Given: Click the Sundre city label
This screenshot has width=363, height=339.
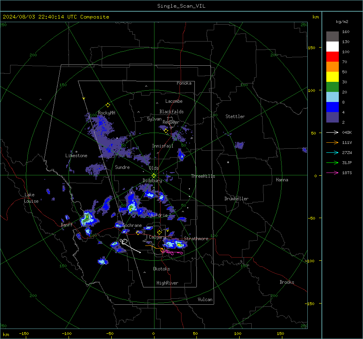Looking at the screenshot, I should click(122, 167).
